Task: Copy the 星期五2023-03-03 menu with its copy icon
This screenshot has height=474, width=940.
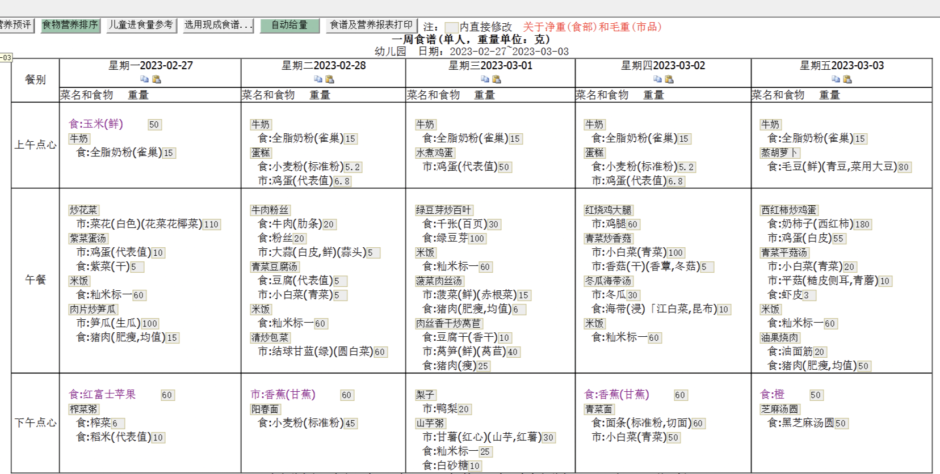Action: pos(836,79)
